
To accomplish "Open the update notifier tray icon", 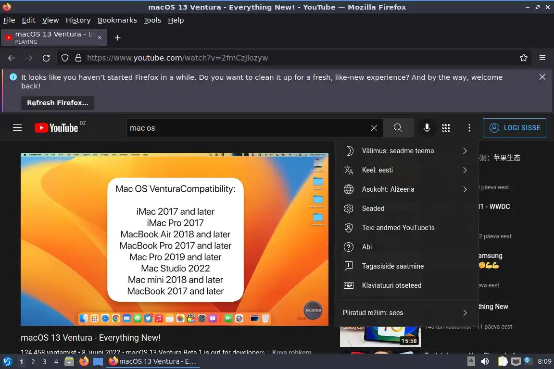I will [528, 360].
